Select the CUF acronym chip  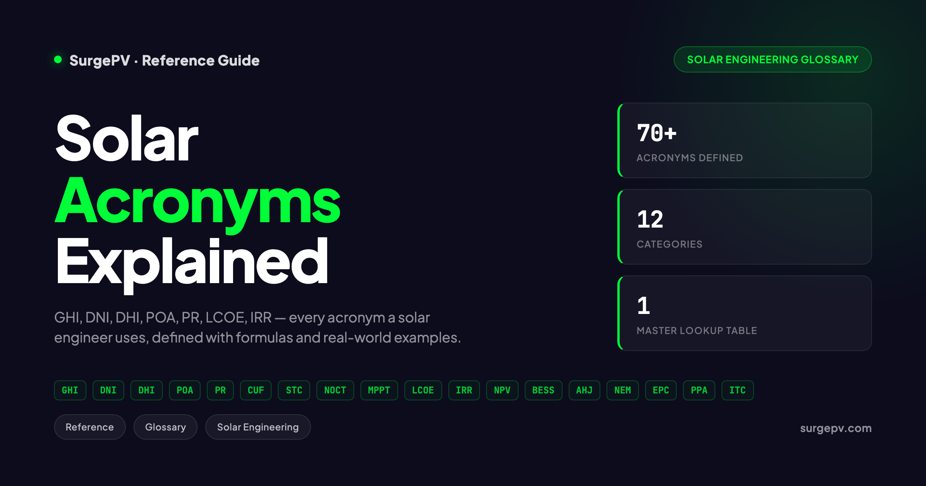pyautogui.click(x=256, y=390)
